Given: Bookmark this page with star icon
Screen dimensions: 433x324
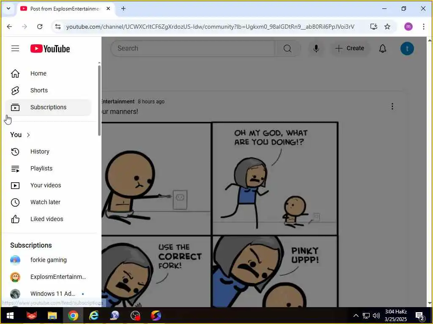Looking at the screenshot, I should (387, 27).
